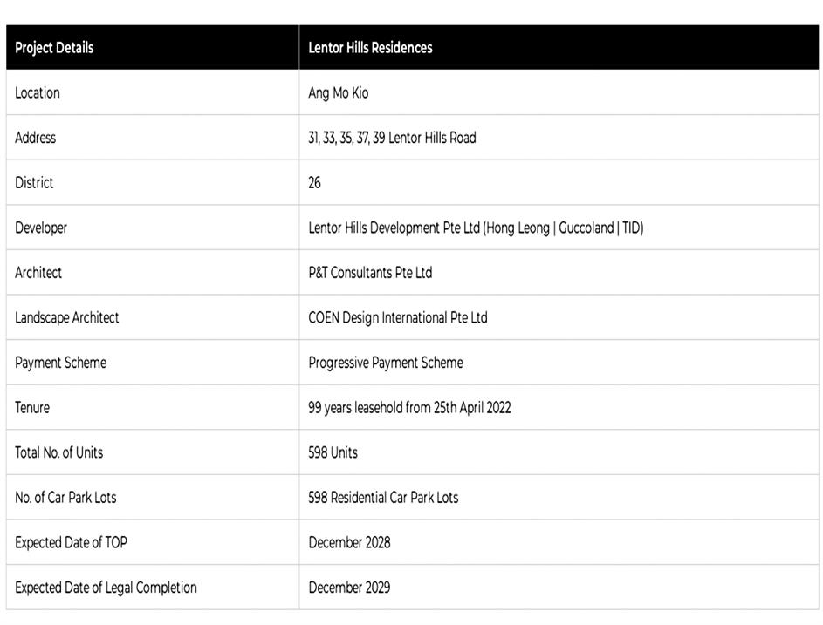Click the "Landscape Architect" row label
823x625 pixels.
click(x=67, y=318)
